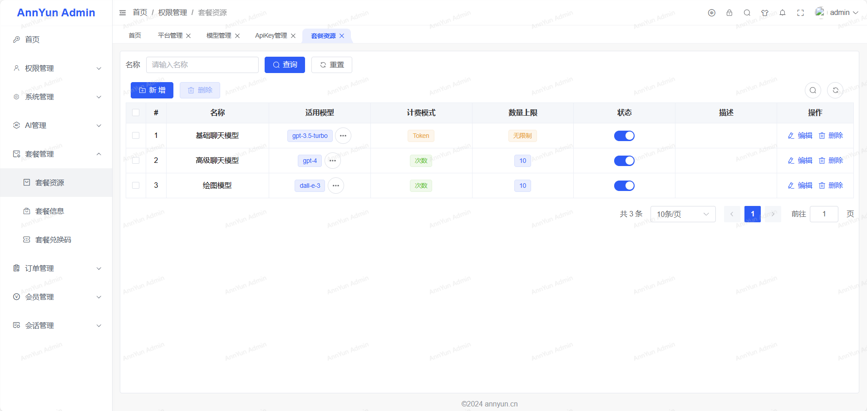The height and width of the screenshot is (411, 867).
Task: Close the ApiKey管理 tab
Action: tap(293, 36)
